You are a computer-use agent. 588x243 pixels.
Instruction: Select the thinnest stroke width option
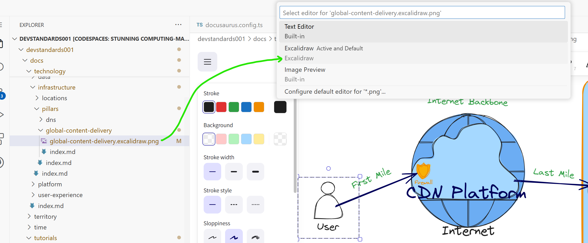212,171
